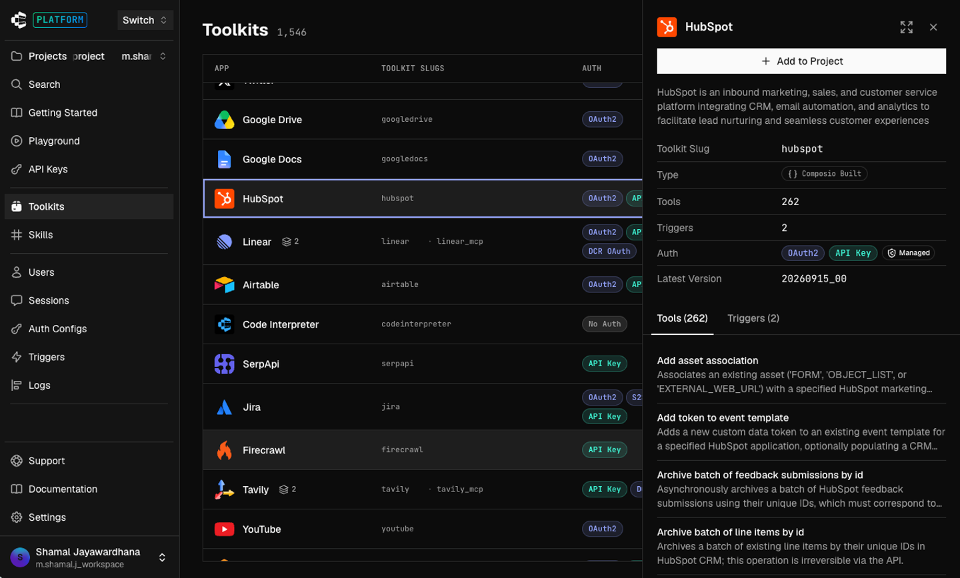Click the Triggers lightning icon
This screenshot has height=578, width=960.
point(17,357)
